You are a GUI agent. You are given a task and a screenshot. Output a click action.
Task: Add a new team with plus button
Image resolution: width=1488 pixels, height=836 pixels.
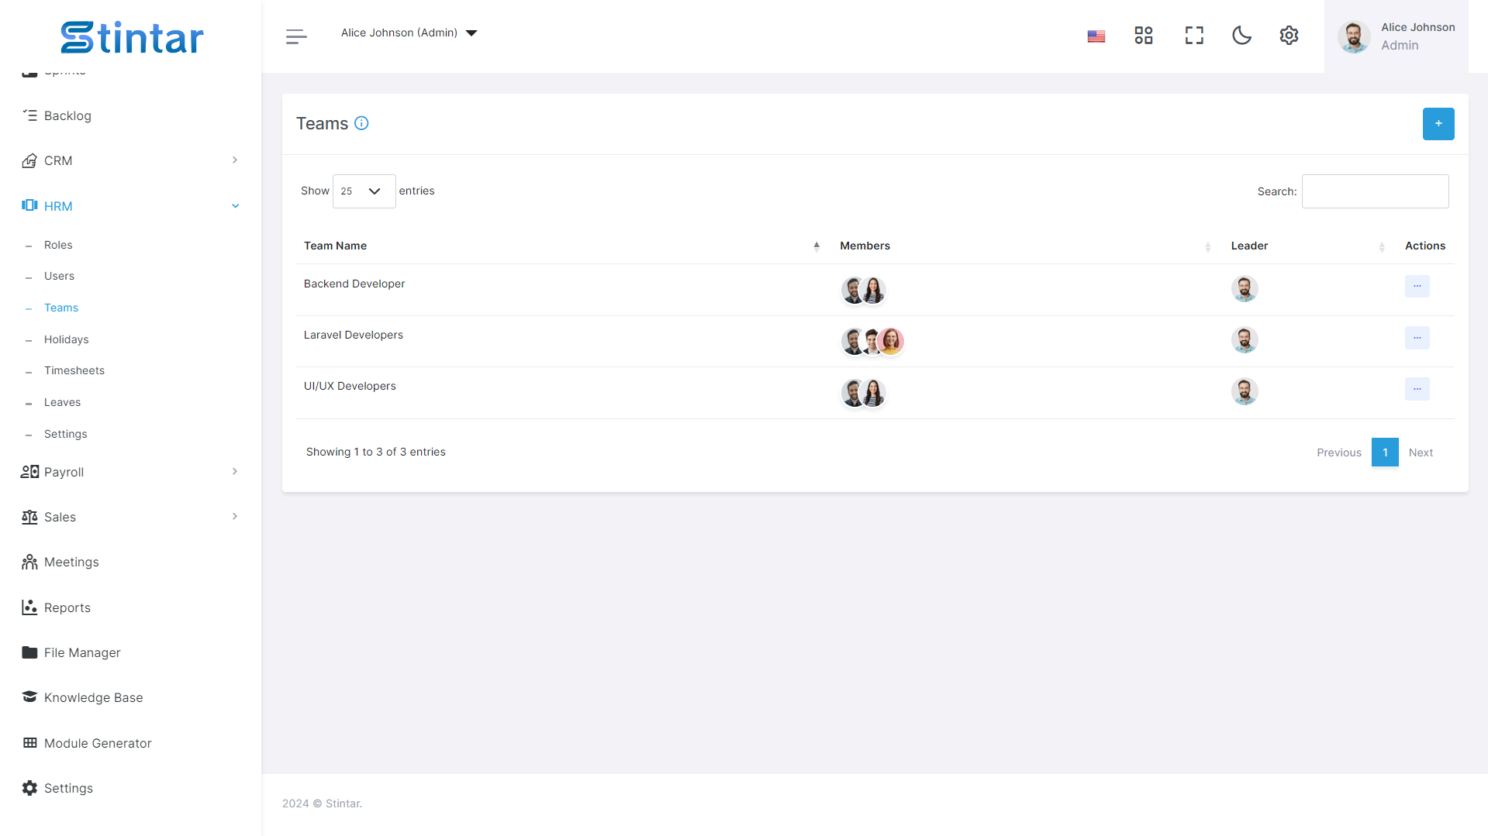coord(1438,124)
